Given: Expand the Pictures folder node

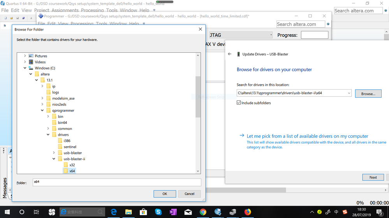Looking at the screenshot, I should point(25,56).
